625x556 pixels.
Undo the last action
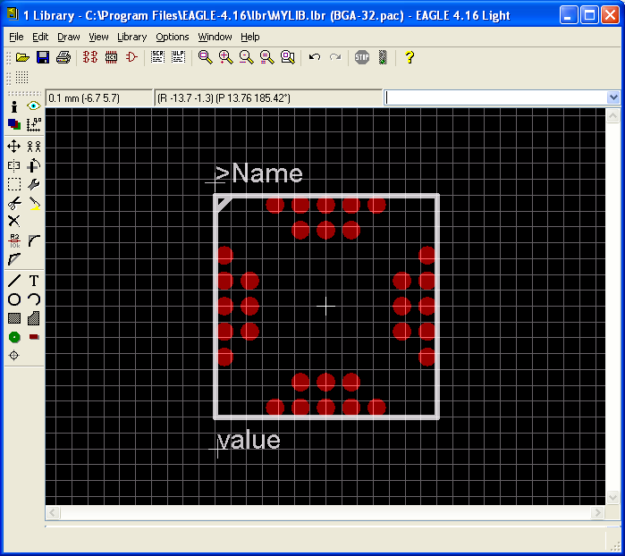pos(315,57)
